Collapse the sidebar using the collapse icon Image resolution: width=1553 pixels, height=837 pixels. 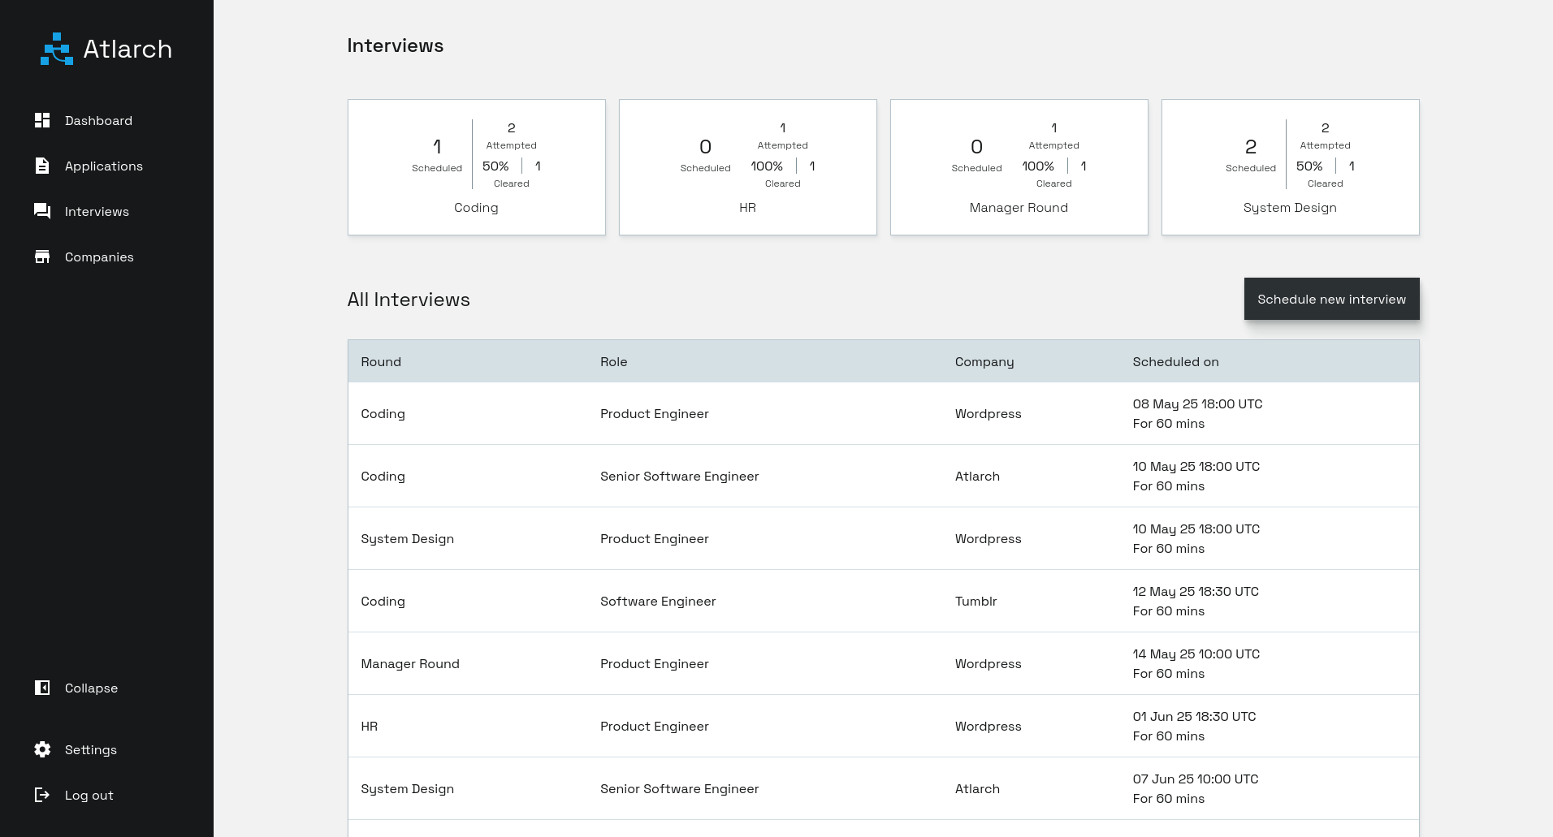42,688
